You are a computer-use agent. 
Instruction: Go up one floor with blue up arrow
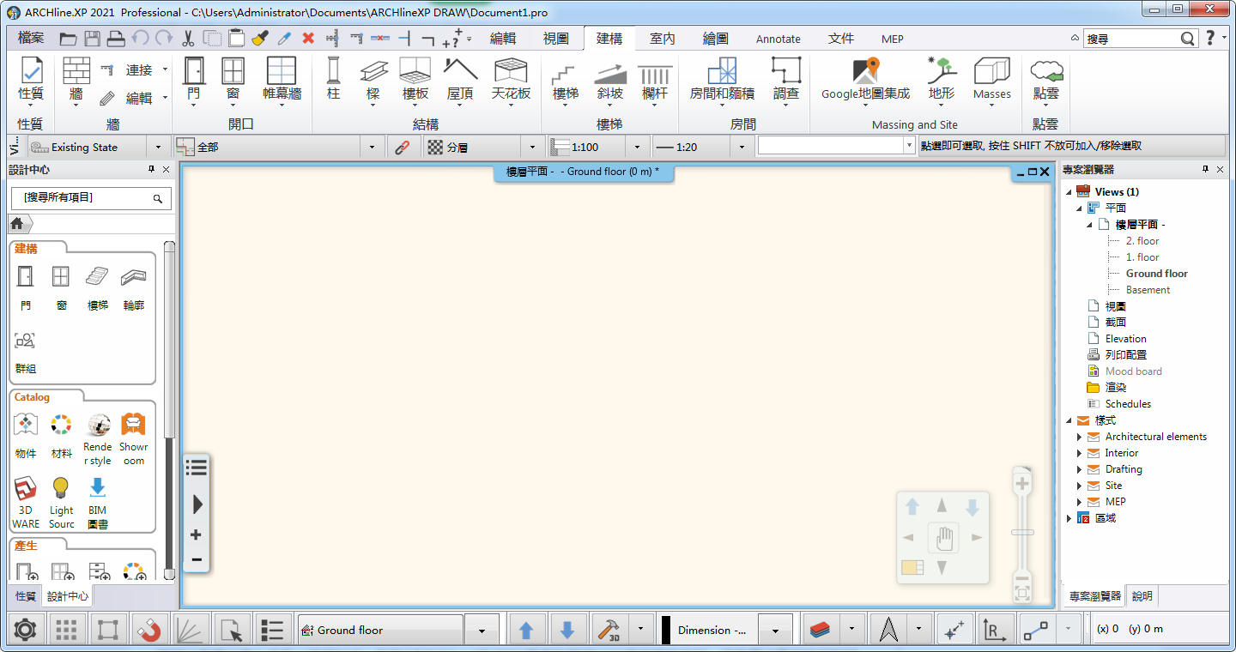(526, 630)
